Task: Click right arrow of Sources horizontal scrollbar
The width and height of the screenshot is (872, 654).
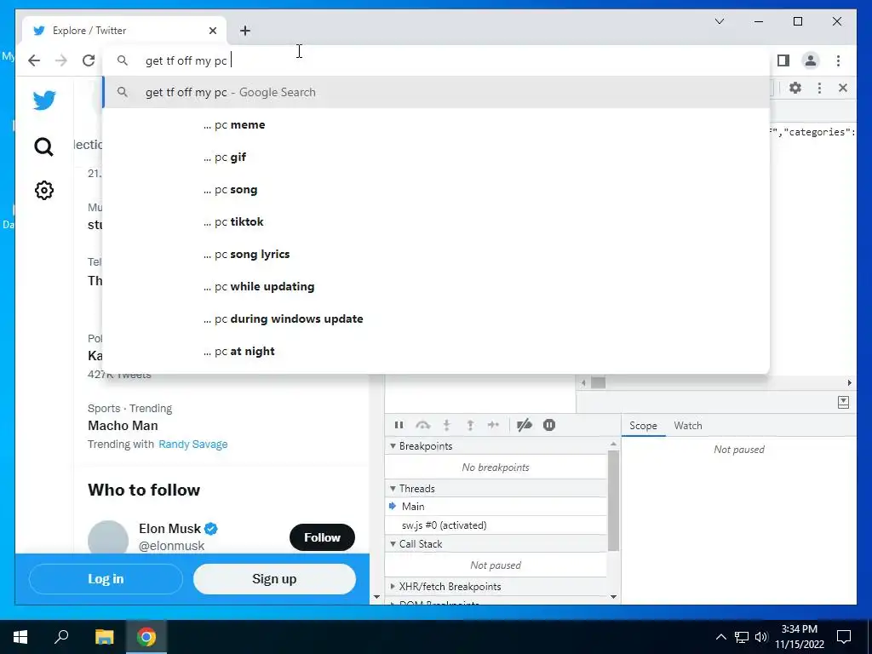Action: 849,382
